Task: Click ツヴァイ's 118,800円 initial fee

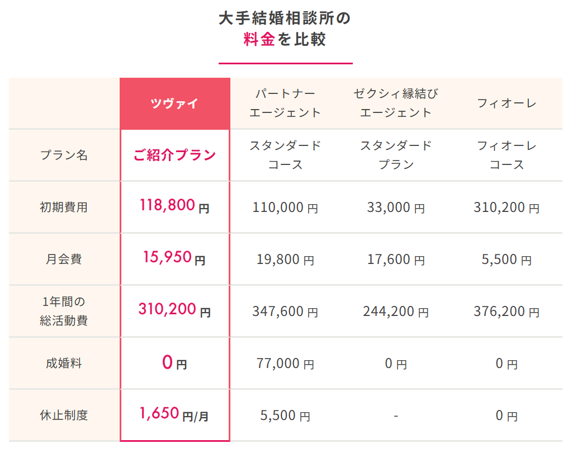Action: coord(175,206)
